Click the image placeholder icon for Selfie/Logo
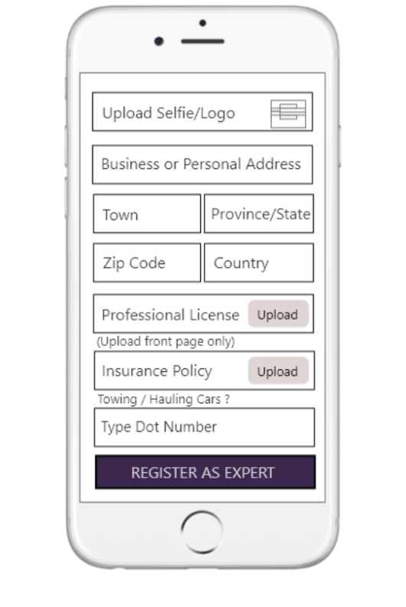 pyautogui.click(x=288, y=113)
